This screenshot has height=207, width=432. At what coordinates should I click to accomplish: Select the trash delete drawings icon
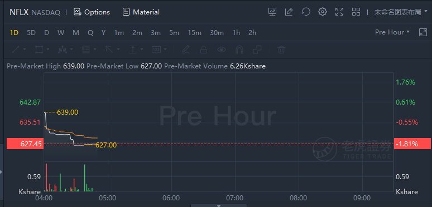[281, 50]
